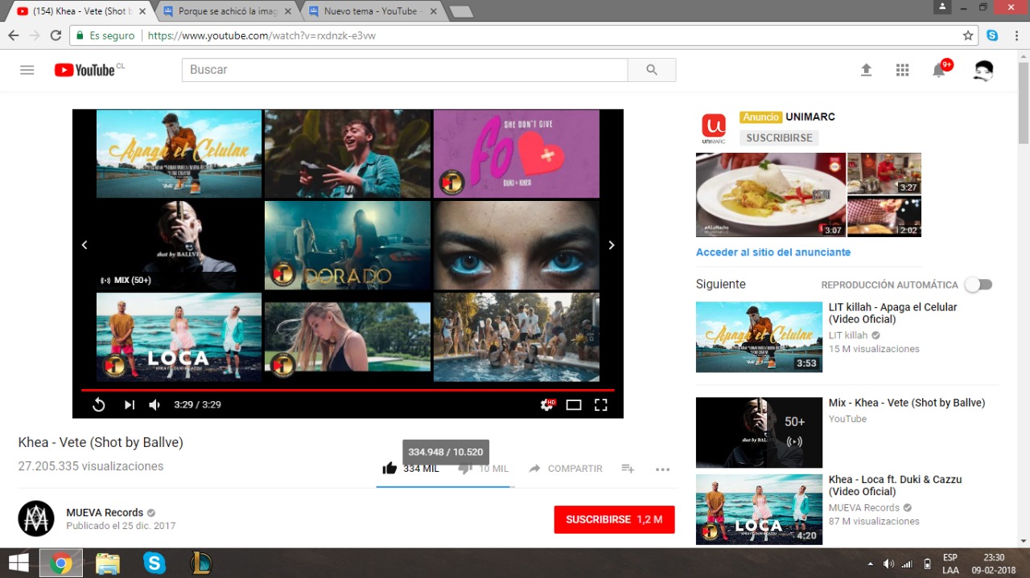
Task: Open the Windows Start menu
Action: 19,563
